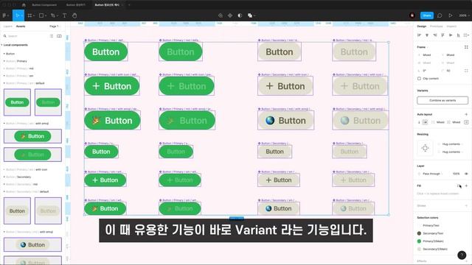The image size is (472, 265).
Task: Click the Use as mask icon
Action: [240, 15]
